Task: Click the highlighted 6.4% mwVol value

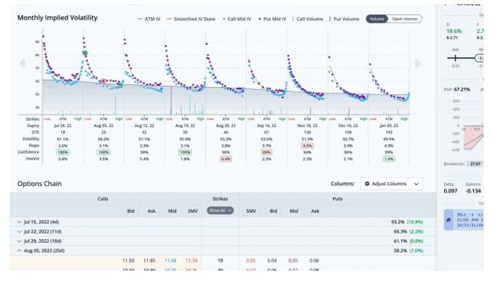Action: (x=225, y=158)
